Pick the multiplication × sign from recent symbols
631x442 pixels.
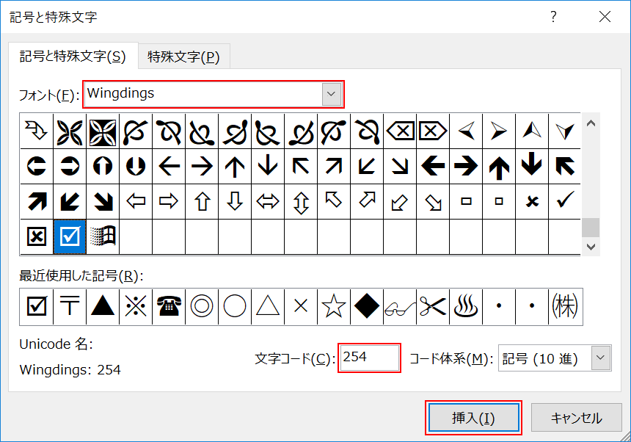[301, 307]
